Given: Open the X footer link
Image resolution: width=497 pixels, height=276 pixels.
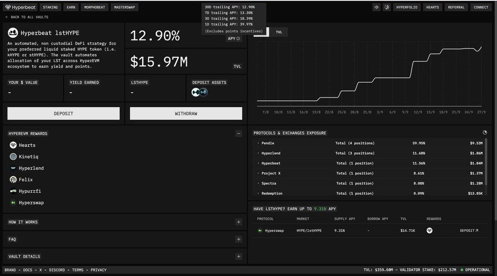Looking at the screenshot, I should tap(40, 270).
